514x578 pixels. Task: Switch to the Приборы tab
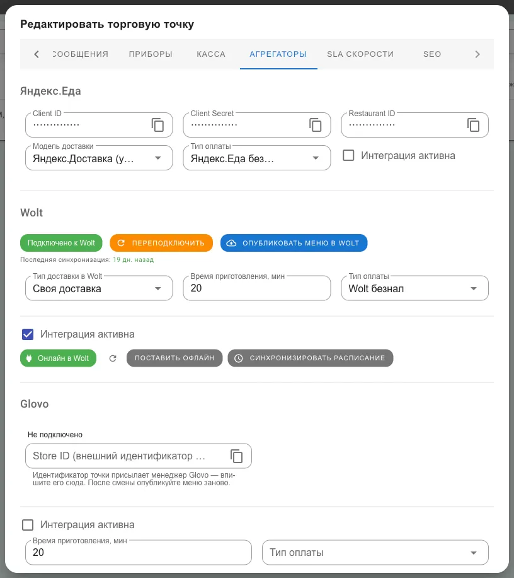(x=151, y=54)
